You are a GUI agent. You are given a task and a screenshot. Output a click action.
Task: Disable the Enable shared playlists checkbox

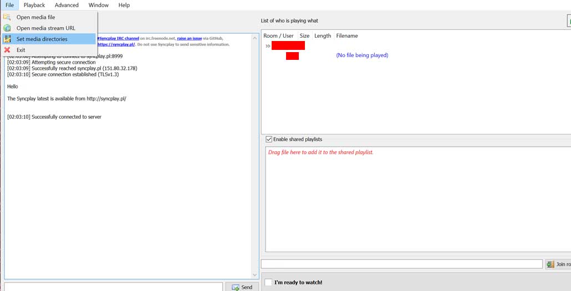tap(269, 139)
